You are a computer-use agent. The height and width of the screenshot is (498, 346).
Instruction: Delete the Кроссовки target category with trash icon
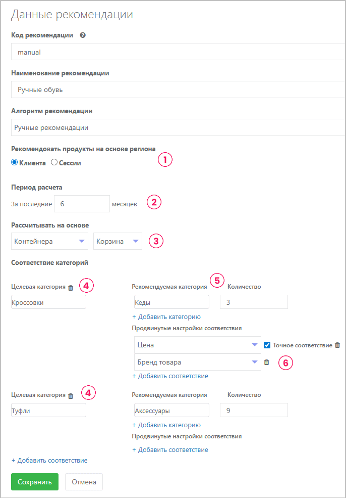(x=71, y=287)
